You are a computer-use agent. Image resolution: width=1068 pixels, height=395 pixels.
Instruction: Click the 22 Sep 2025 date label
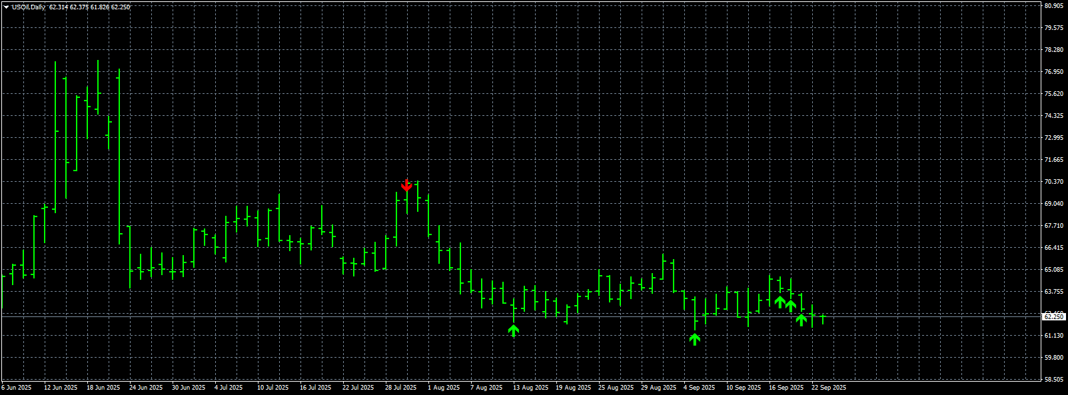(x=829, y=387)
